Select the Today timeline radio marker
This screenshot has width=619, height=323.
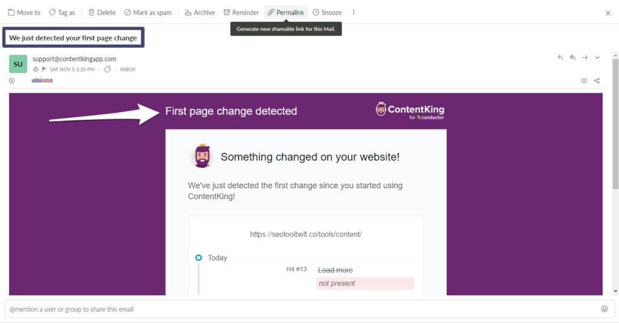198,258
